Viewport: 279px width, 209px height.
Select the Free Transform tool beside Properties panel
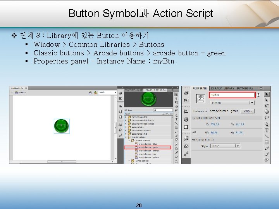click(266, 106)
